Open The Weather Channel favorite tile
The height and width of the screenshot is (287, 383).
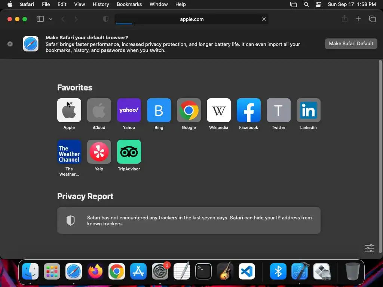pos(69,152)
